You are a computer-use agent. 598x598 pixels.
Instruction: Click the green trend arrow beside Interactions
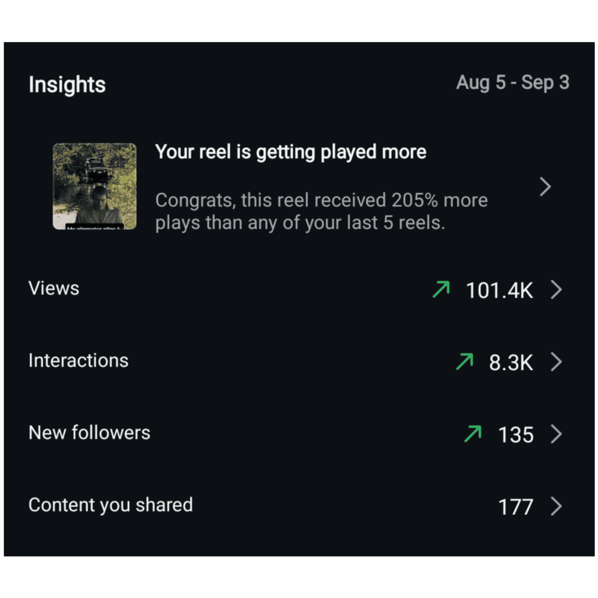click(465, 361)
